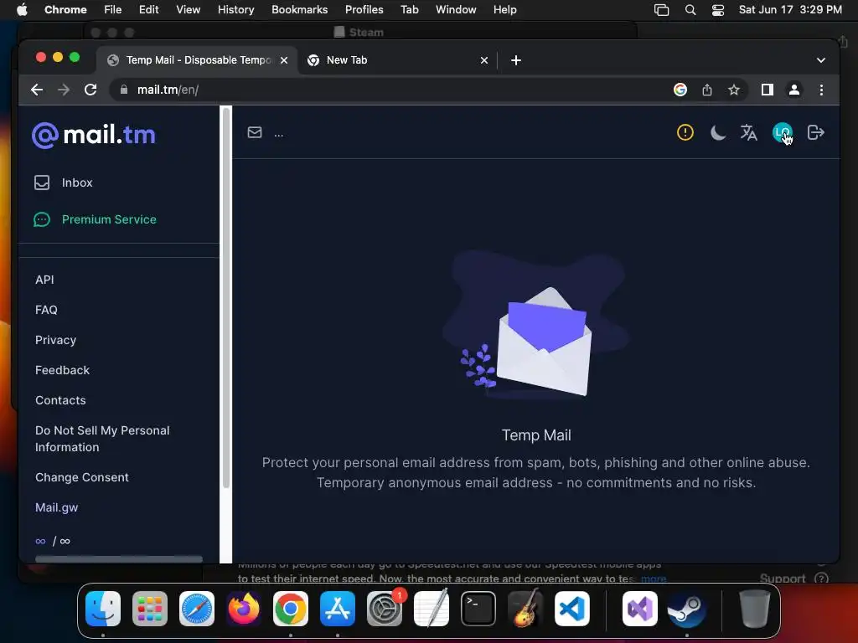Image resolution: width=858 pixels, height=643 pixels.
Task: Open GarageBand from the dock
Action: [x=525, y=609]
